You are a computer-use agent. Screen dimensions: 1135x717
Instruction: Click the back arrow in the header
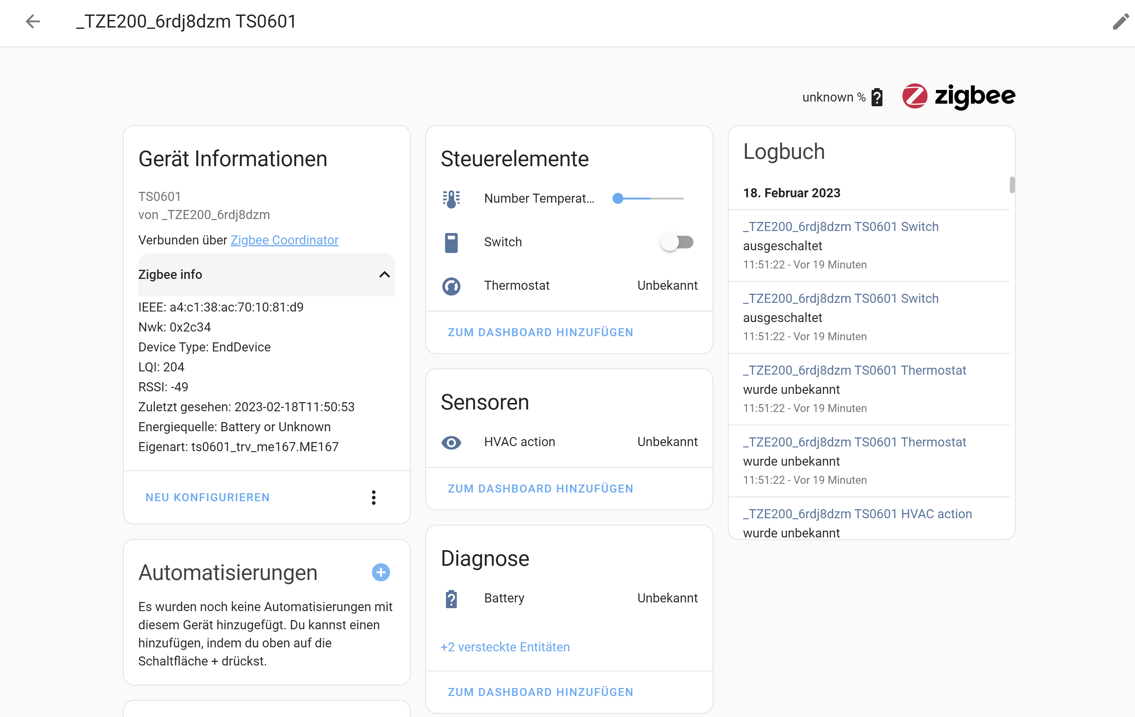tap(33, 22)
